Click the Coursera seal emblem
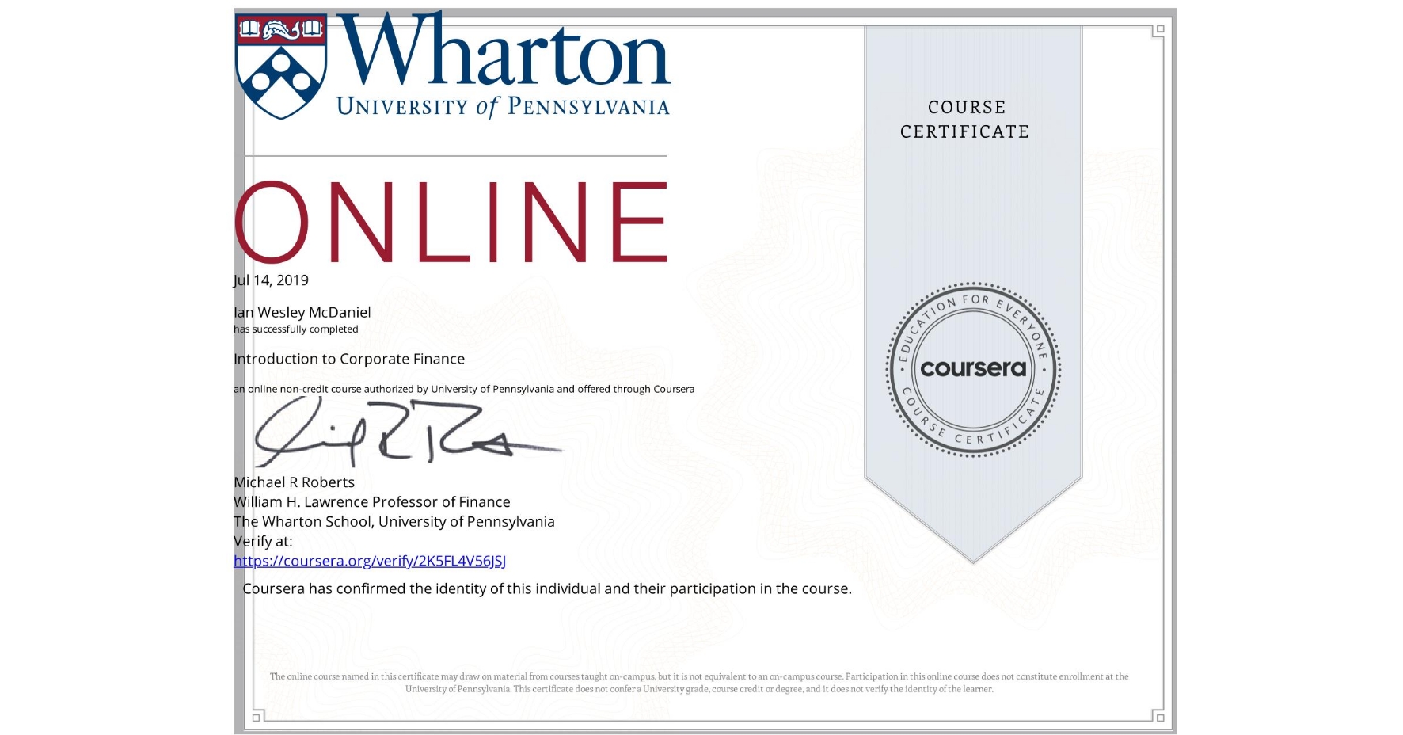 point(973,369)
